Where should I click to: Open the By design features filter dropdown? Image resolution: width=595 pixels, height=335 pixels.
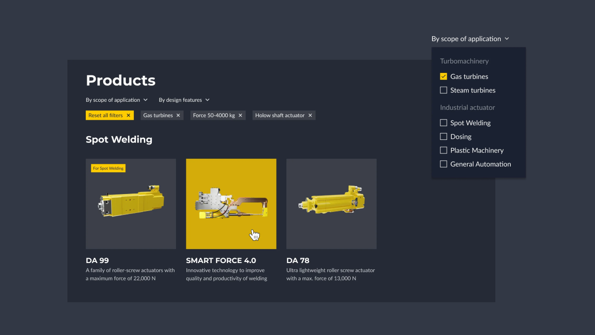(x=184, y=100)
